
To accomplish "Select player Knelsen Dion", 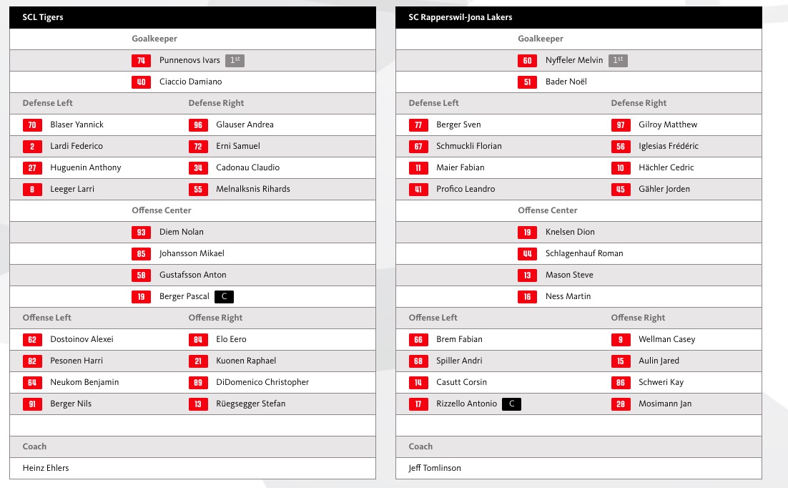I will (570, 232).
